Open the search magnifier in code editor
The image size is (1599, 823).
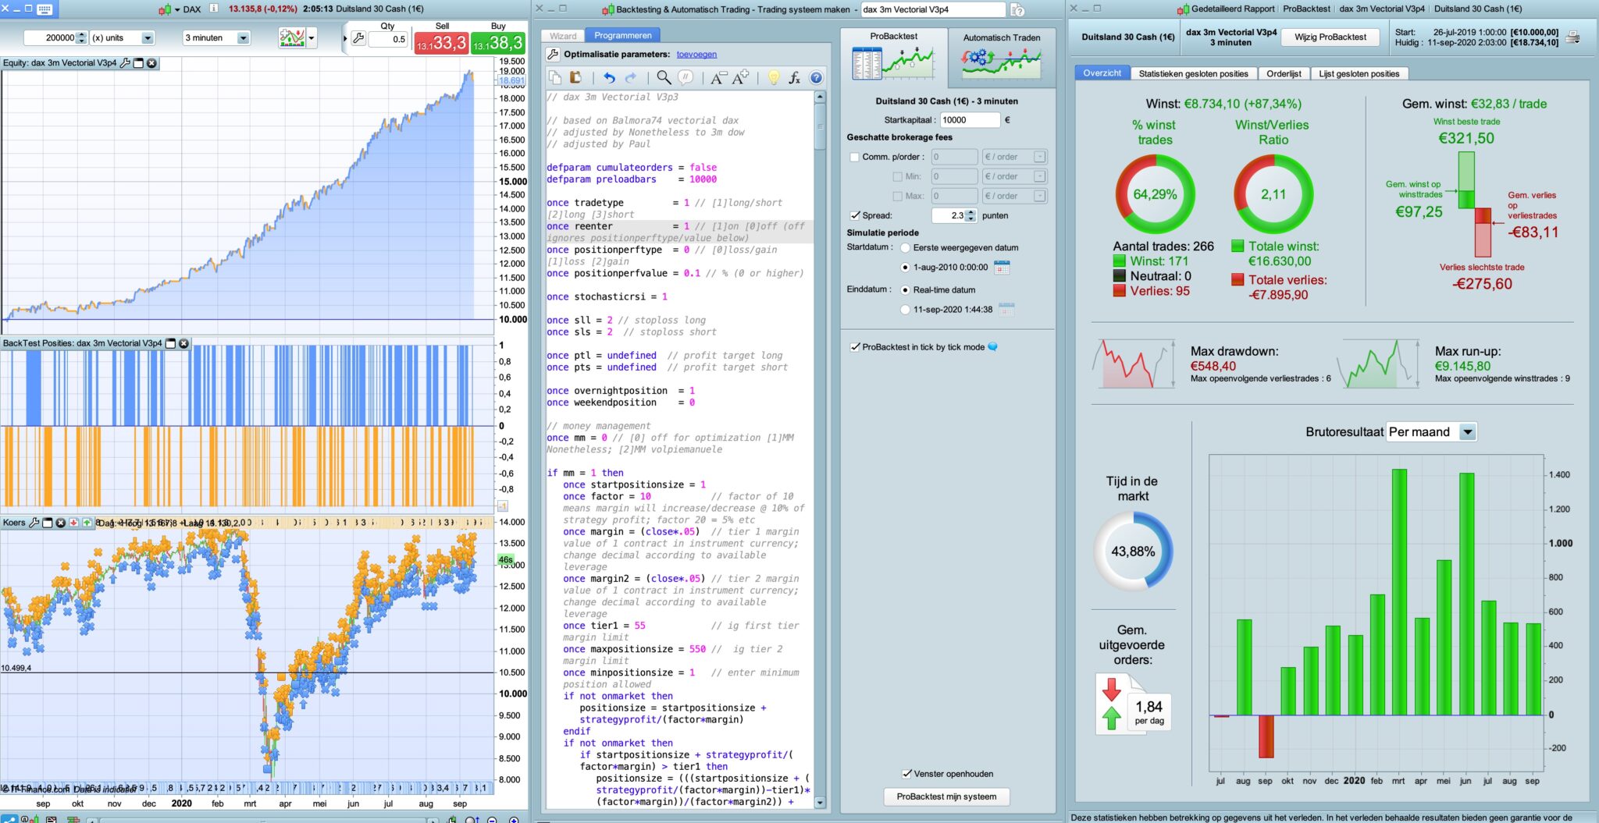tap(663, 77)
